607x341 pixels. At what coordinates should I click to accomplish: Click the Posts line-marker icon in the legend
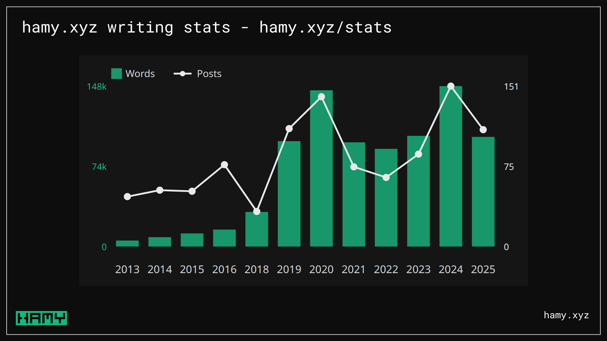point(182,74)
